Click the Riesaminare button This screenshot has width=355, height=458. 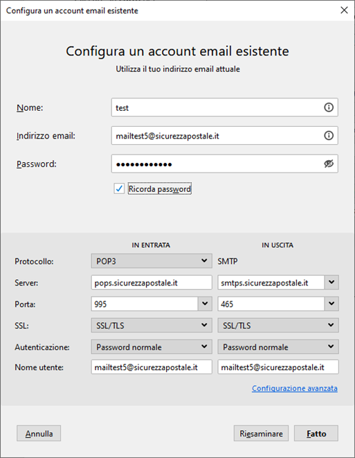tap(261, 434)
